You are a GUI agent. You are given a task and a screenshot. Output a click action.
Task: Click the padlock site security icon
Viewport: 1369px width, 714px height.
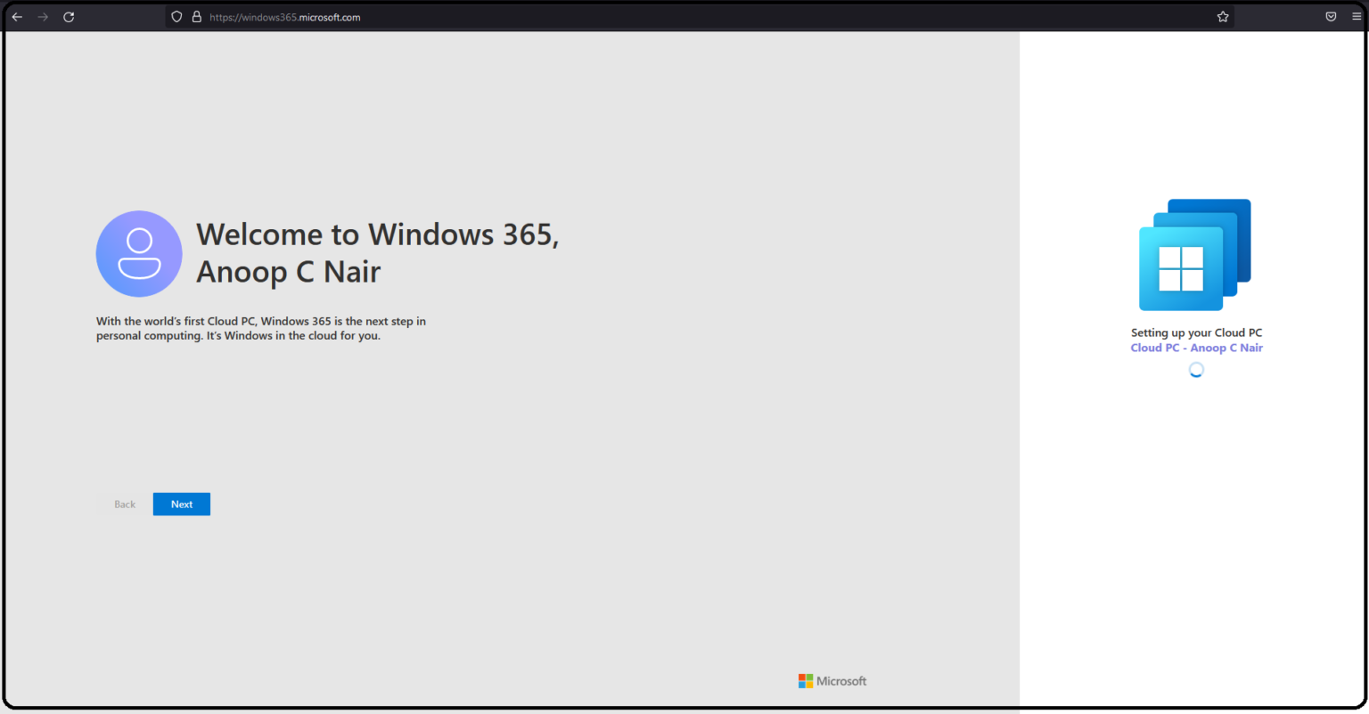(x=197, y=17)
